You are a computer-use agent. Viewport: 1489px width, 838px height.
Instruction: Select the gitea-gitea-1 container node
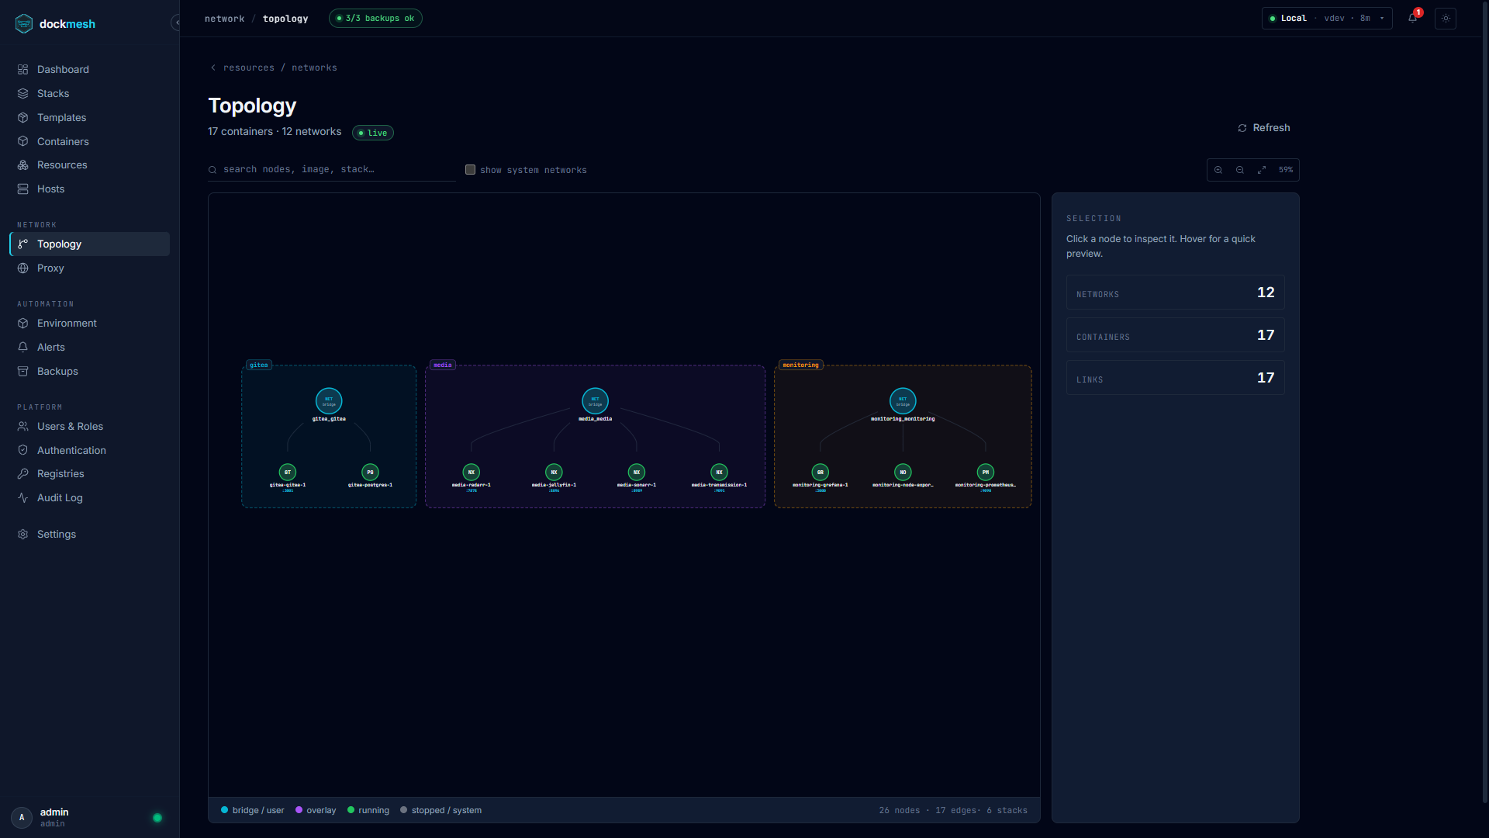[x=288, y=472]
